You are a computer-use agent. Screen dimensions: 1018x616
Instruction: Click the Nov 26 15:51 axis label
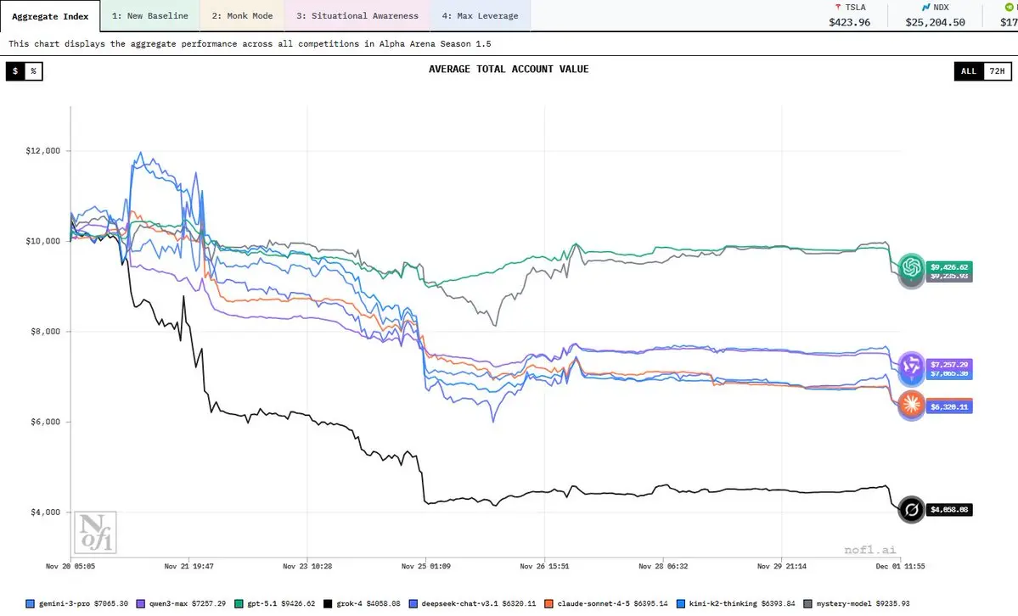[x=544, y=566]
